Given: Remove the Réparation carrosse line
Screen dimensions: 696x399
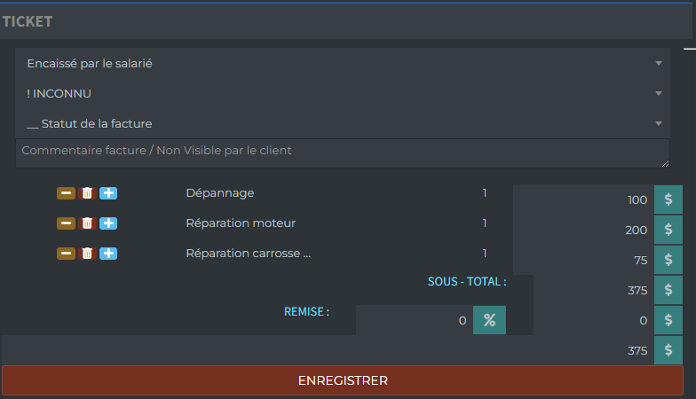Looking at the screenshot, I should (87, 254).
